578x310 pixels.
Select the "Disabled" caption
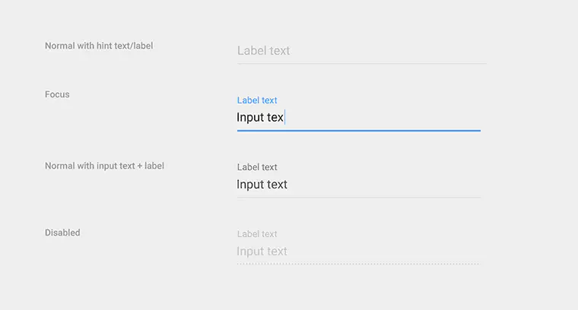[62, 232]
